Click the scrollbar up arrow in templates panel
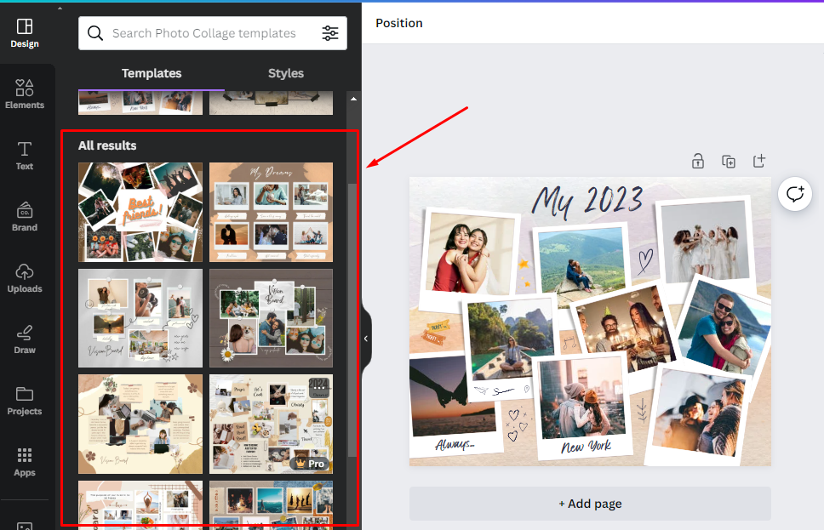Viewport: 824px width, 530px height. pyautogui.click(x=353, y=99)
